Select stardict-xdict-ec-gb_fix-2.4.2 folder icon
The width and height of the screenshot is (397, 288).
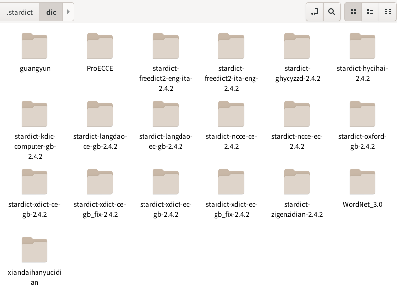(x=231, y=182)
